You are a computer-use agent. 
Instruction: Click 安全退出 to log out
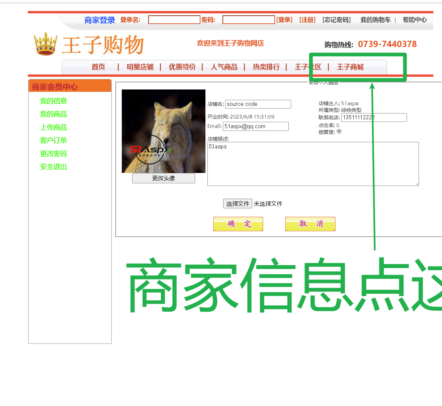tap(54, 167)
